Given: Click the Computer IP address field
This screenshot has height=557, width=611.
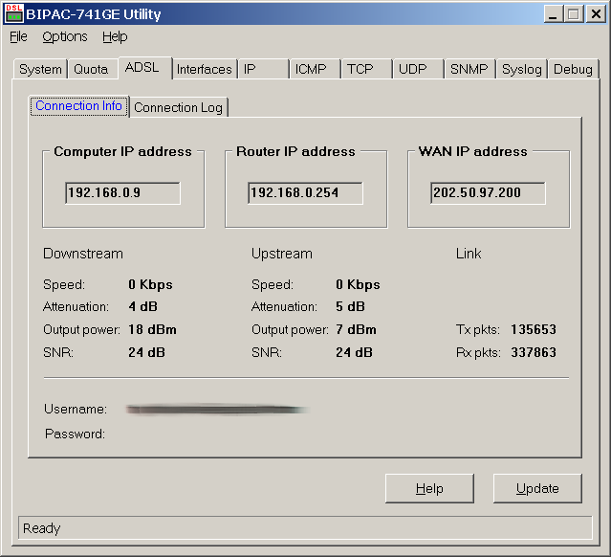Looking at the screenshot, I should (122, 192).
